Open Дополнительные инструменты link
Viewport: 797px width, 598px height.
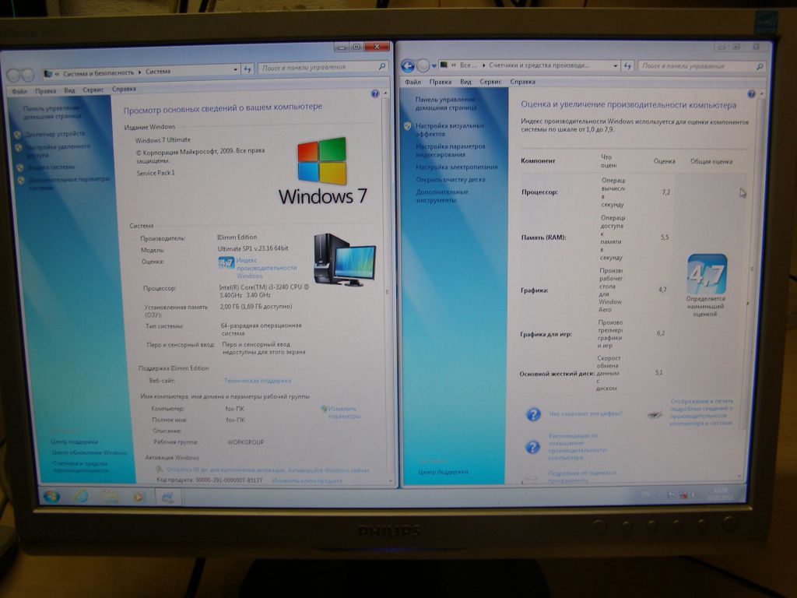[442, 195]
